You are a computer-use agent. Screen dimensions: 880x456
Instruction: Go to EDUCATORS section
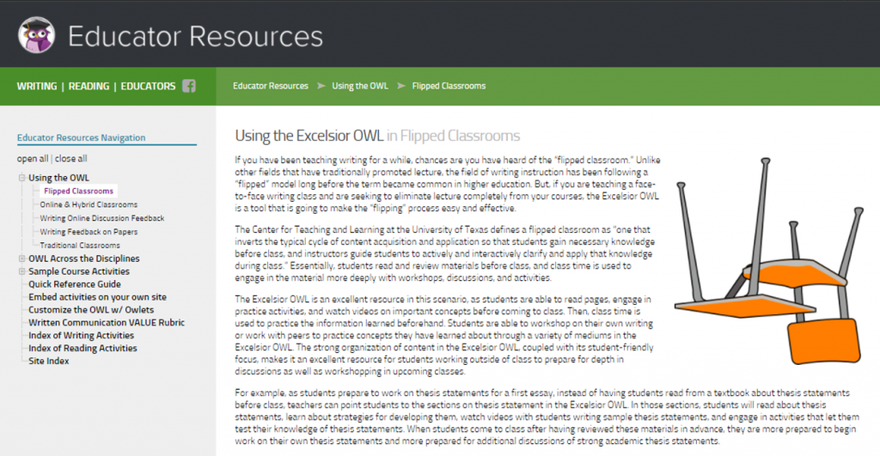148,86
